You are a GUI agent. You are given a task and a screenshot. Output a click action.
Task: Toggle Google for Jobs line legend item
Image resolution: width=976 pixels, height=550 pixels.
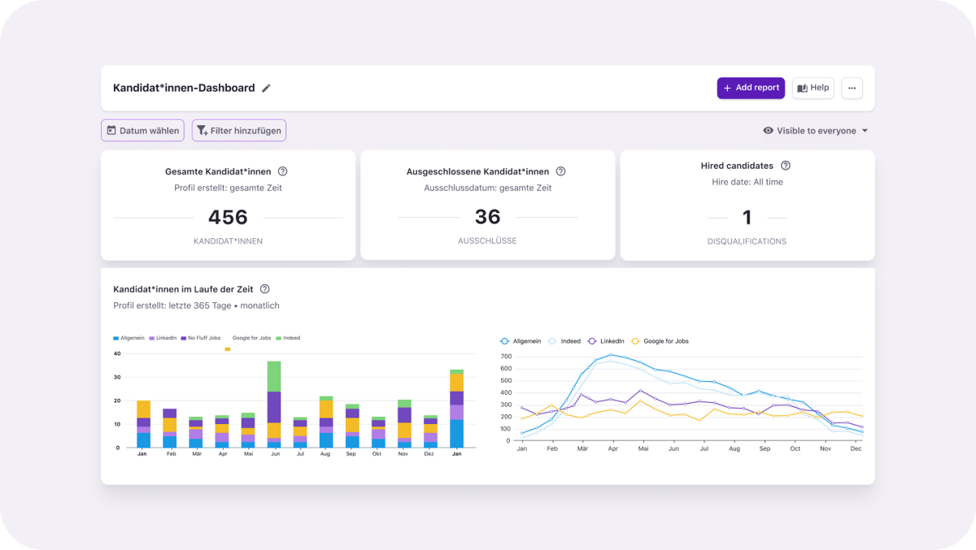(660, 341)
